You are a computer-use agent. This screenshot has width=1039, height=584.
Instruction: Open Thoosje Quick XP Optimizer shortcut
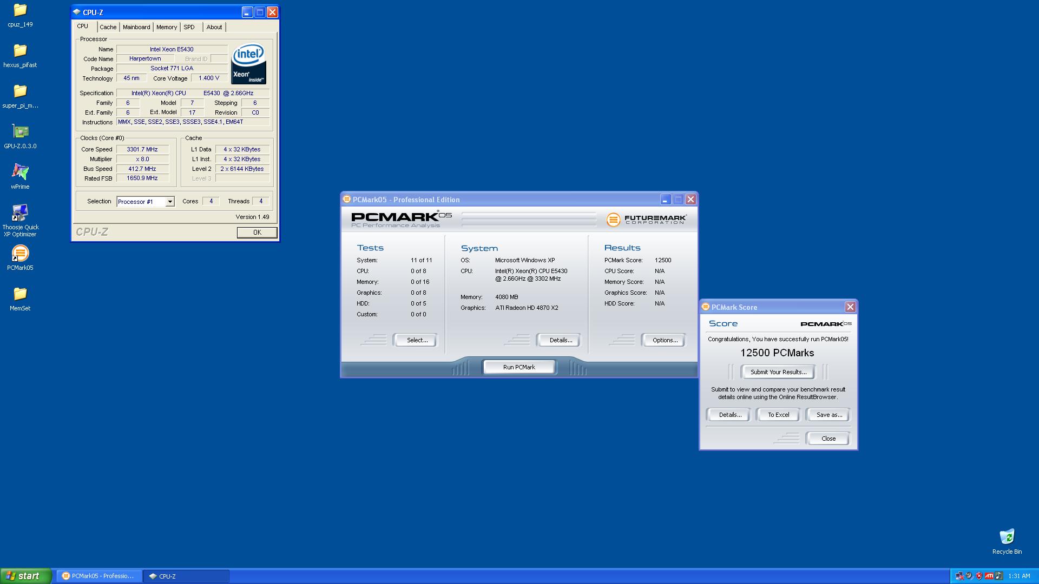(20, 221)
